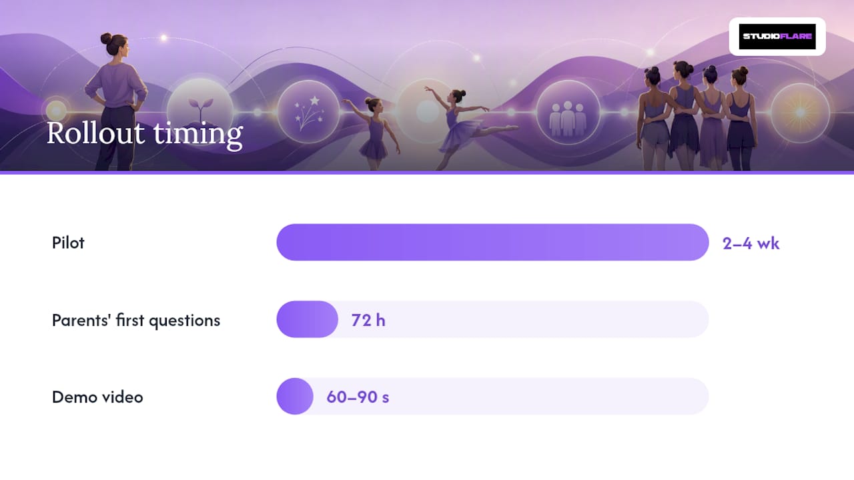Click the standing teacher with hair bun
Image resolution: width=854 pixels, height=480 pixels.
(115, 101)
